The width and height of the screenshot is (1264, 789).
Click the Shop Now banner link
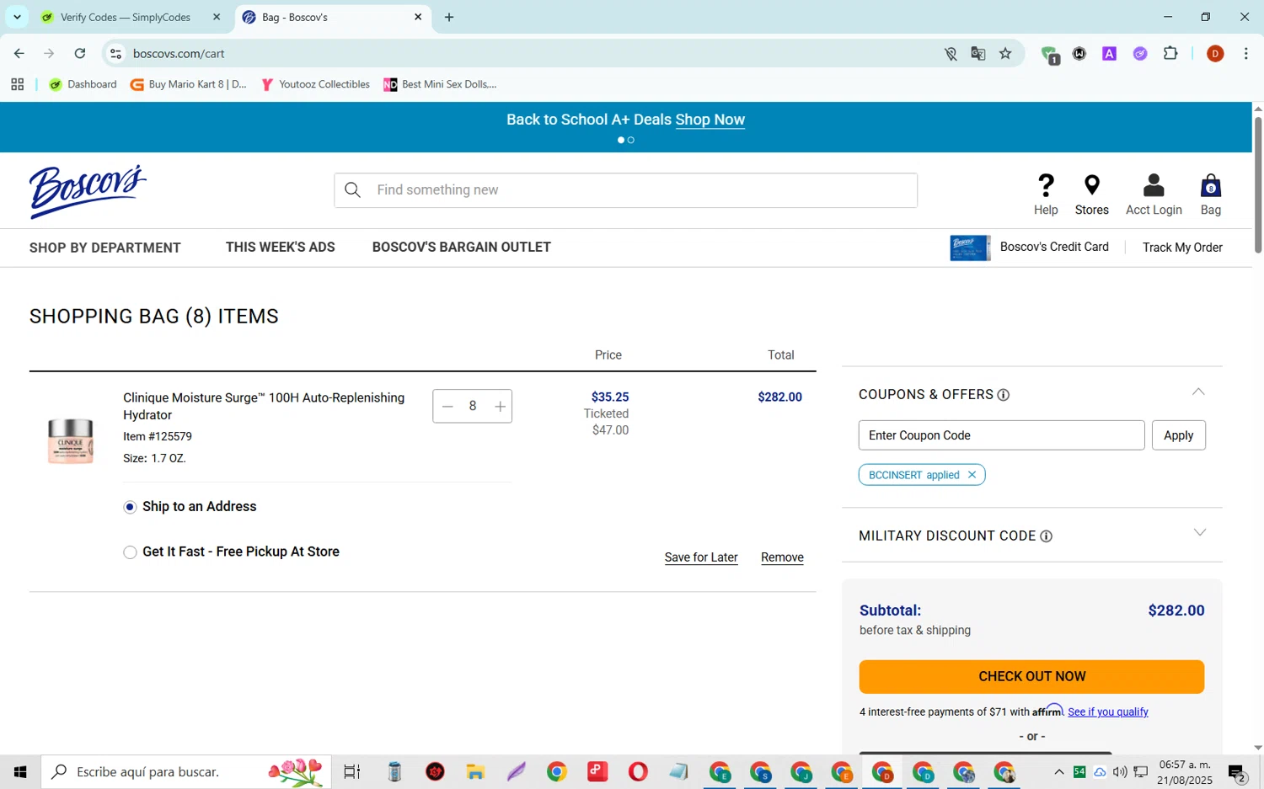710,120
